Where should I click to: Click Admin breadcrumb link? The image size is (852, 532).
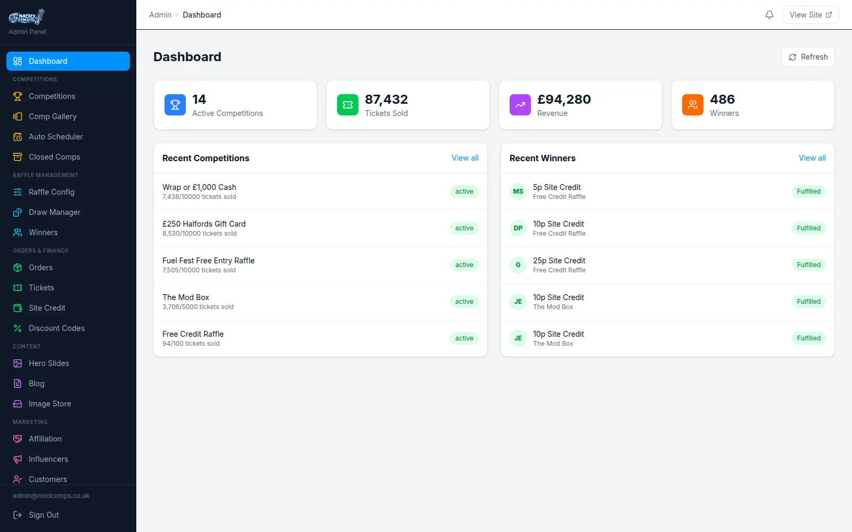click(160, 15)
